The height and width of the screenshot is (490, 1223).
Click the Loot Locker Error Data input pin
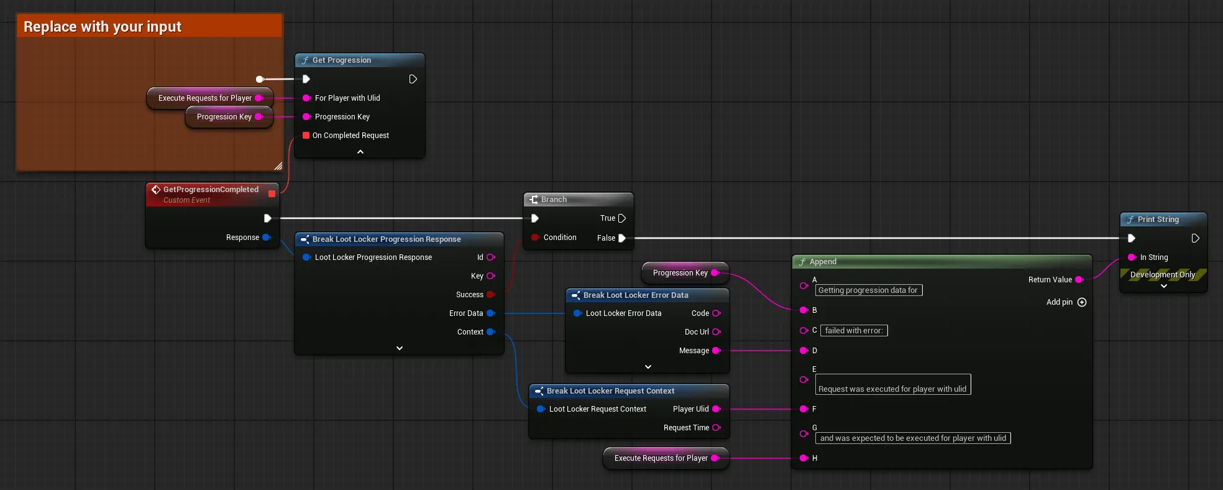(x=577, y=313)
